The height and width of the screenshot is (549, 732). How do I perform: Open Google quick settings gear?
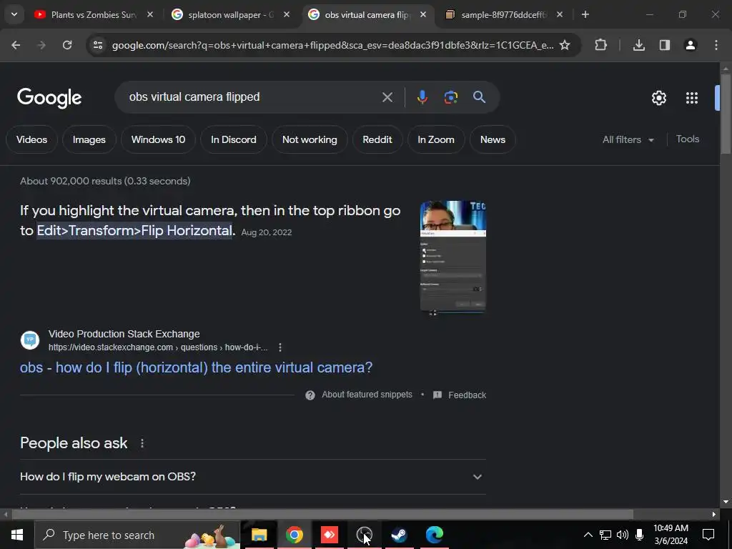(x=659, y=98)
